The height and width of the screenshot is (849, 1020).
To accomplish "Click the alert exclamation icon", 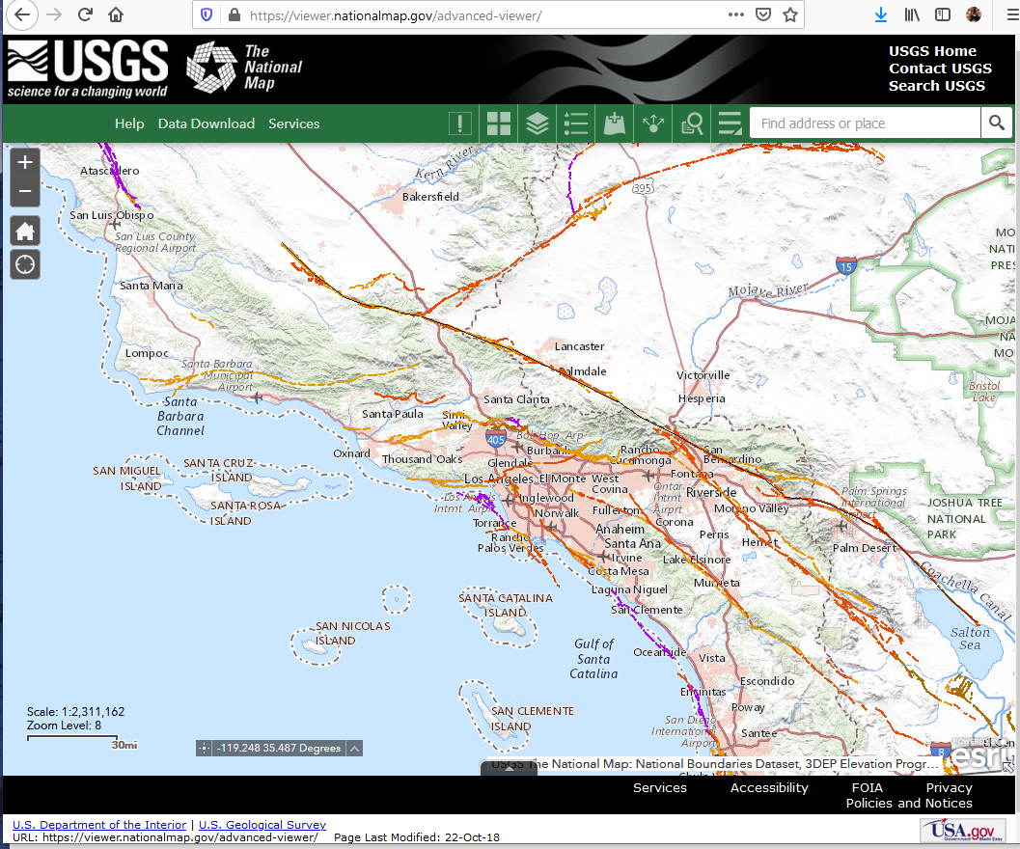I will (x=460, y=123).
